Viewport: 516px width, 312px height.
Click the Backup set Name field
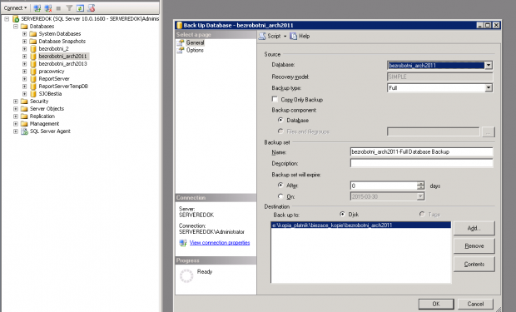pos(422,151)
